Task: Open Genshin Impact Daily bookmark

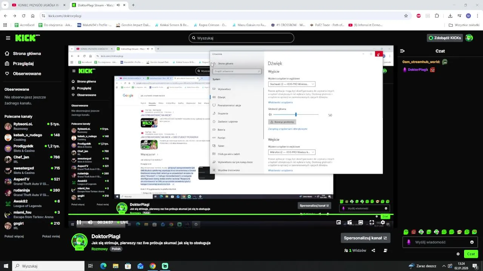Action: (133, 25)
